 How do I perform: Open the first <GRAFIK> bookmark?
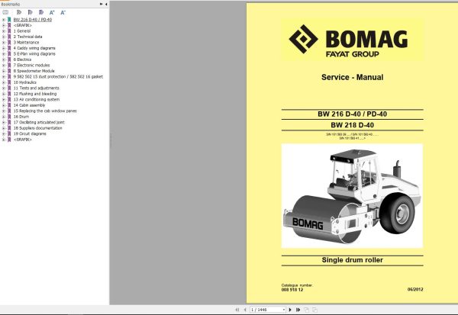[x=22, y=25]
